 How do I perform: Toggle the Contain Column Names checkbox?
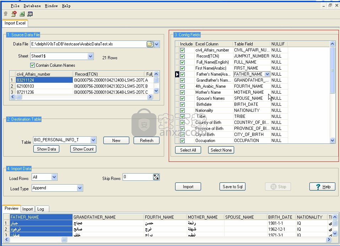click(33, 65)
